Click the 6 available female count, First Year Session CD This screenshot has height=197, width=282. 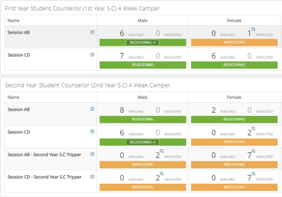pyautogui.click(x=213, y=56)
